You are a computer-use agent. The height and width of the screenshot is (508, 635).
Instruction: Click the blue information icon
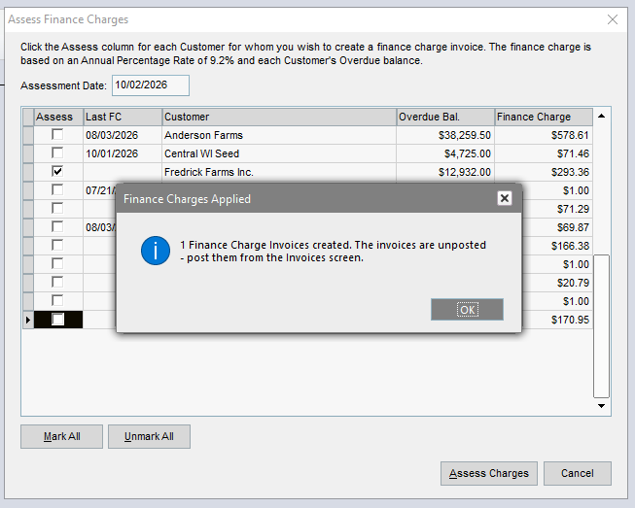156,251
